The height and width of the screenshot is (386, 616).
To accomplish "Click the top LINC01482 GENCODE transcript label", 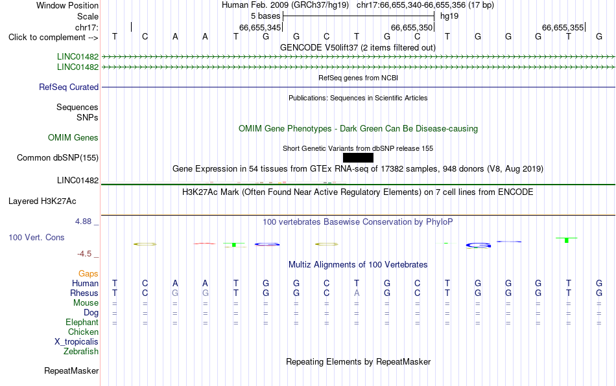I will tap(78, 57).
